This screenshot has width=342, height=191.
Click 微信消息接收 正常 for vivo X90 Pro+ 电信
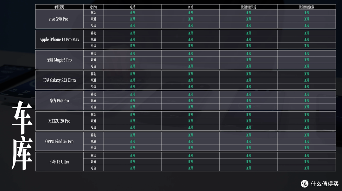pos(307,25)
